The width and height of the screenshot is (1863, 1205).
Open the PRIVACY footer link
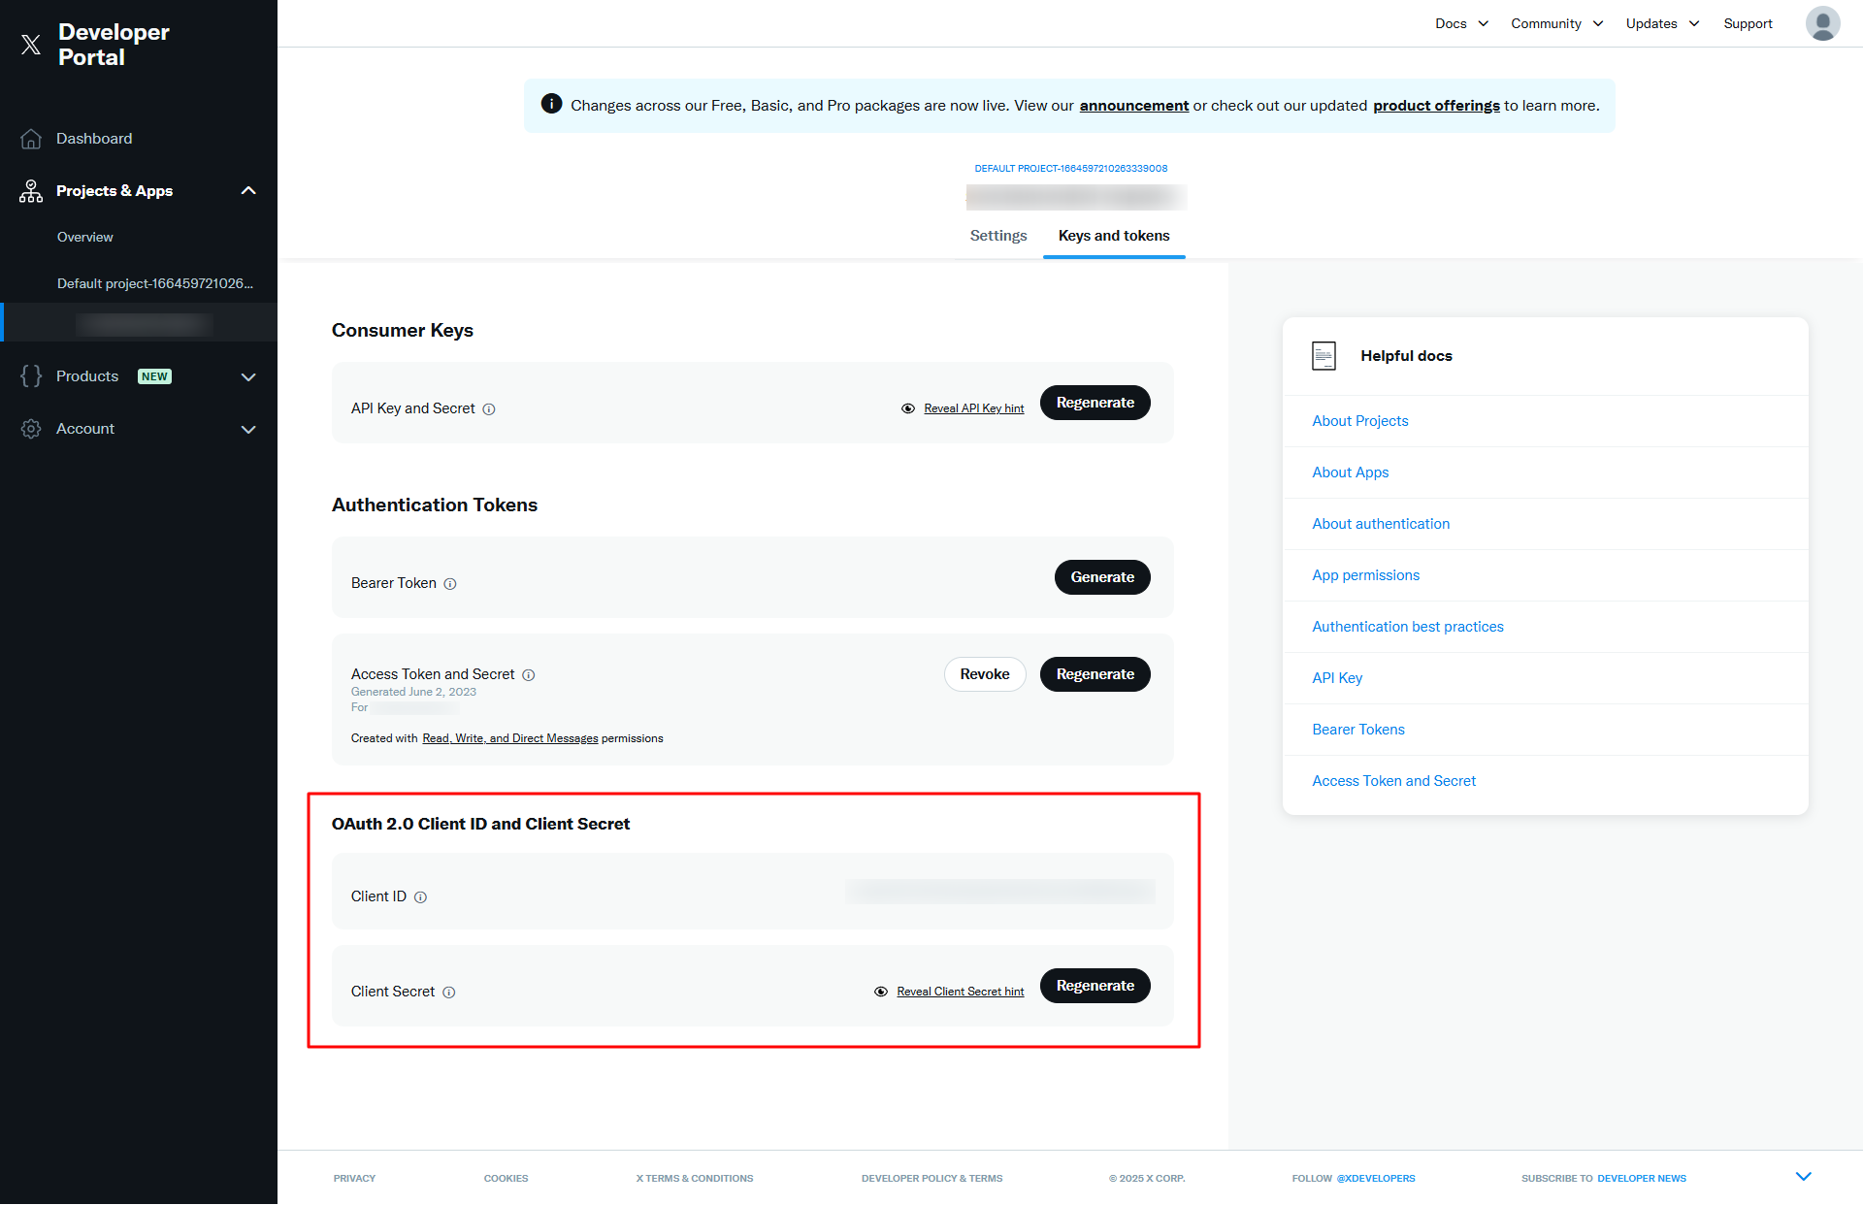click(x=354, y=1179)
